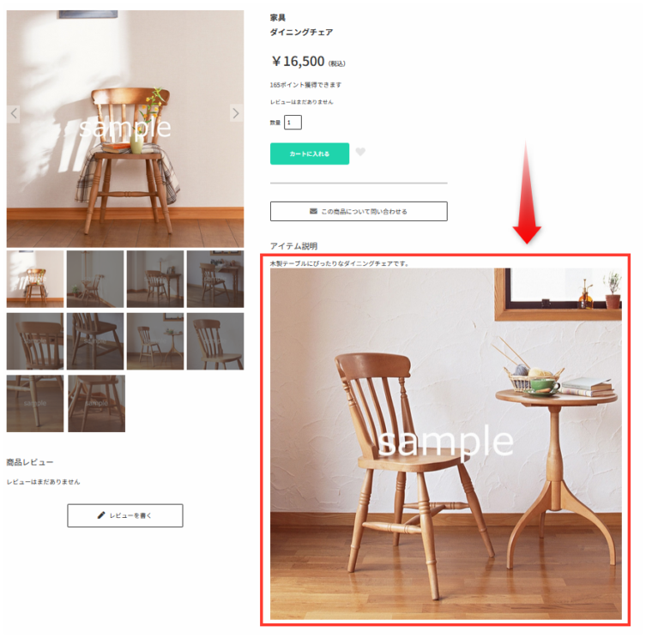The height and width of the screenshot is (638, 646).
Task: Select the last thumbnail in the second row
Action: pyautogui.click(x=215, y=341)
